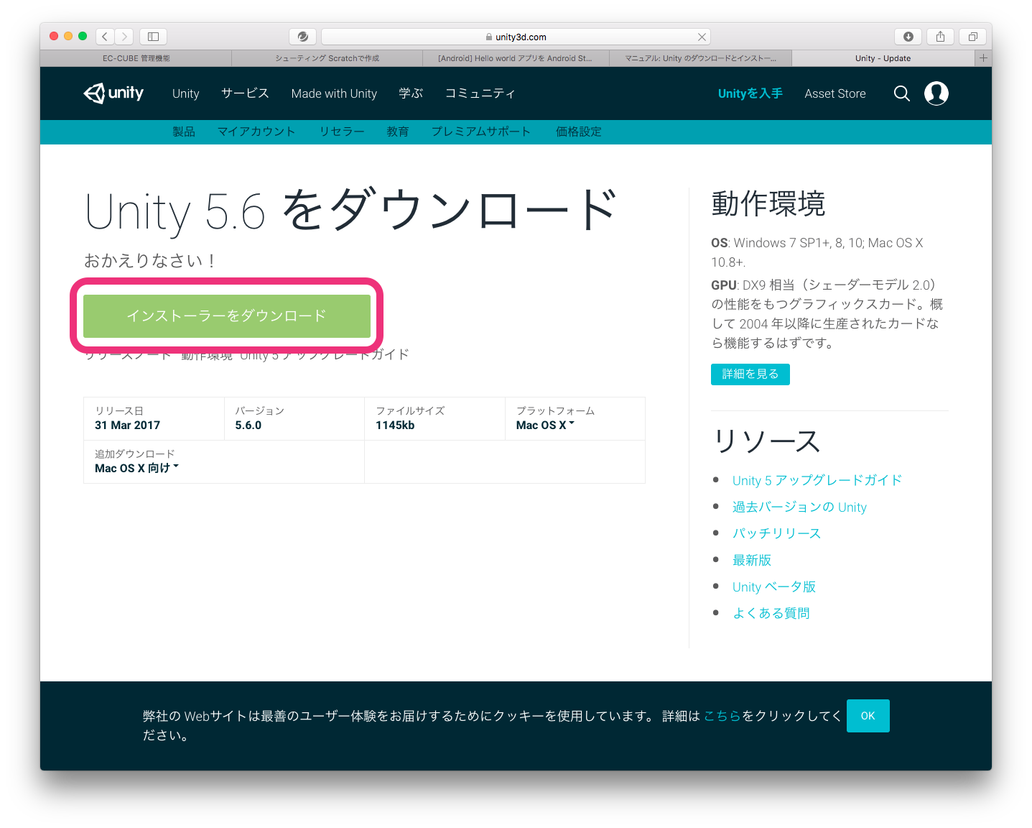This screenshot has height=828, width=1032.
Task: Click the Unityを入手 link
Action: point(750,93)
